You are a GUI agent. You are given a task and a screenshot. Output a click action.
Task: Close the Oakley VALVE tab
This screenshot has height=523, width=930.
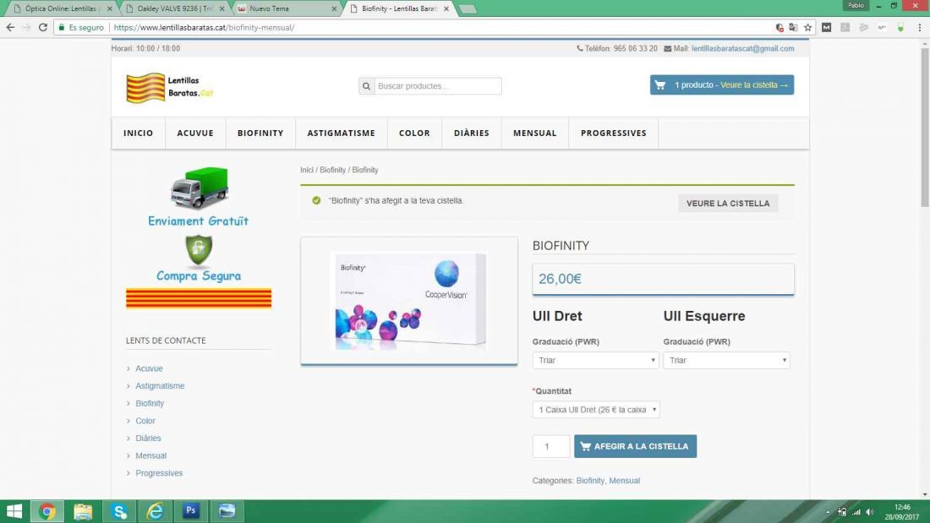pyautogui.click(x=222, y=9)
